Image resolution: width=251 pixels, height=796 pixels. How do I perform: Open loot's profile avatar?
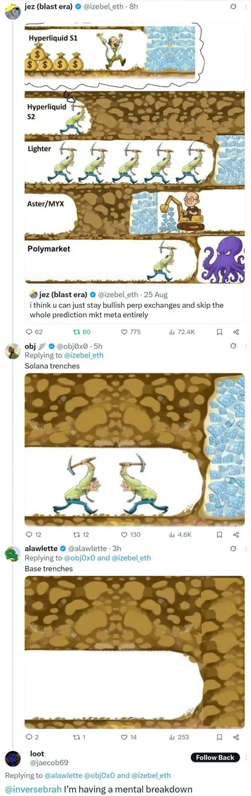click(13, 760)
